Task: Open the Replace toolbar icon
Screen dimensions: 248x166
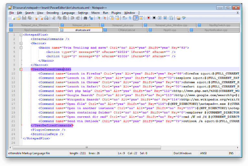Action: tap(91, 18)
